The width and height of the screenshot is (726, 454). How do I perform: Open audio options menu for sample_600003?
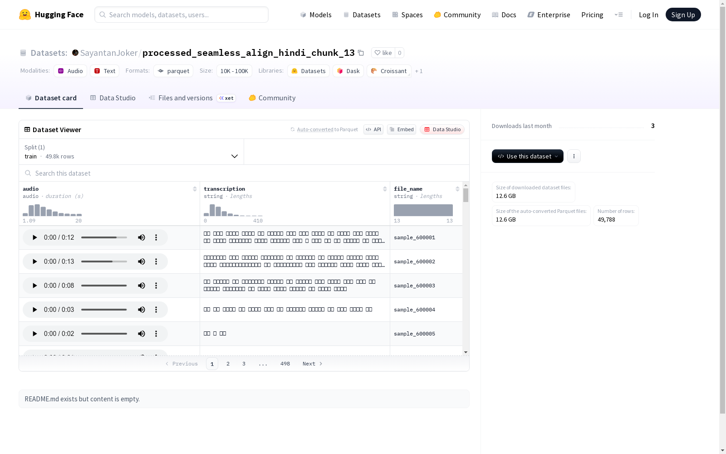click(156, 286)
